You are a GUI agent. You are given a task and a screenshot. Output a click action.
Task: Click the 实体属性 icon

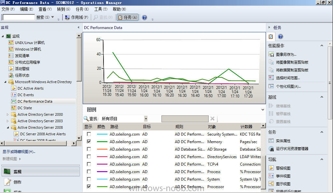[x=271, y=141]
